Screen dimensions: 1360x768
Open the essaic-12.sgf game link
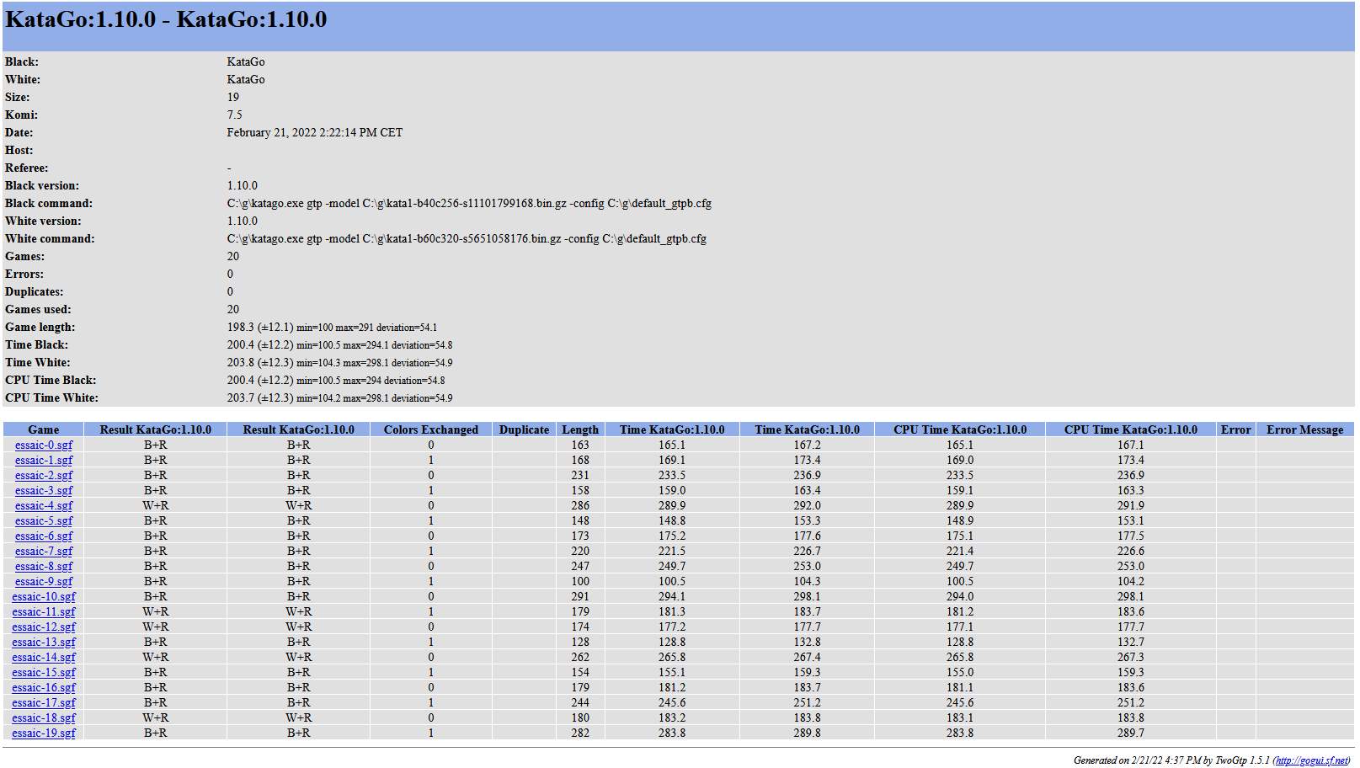pyautogui.click(x=44, y=627)
